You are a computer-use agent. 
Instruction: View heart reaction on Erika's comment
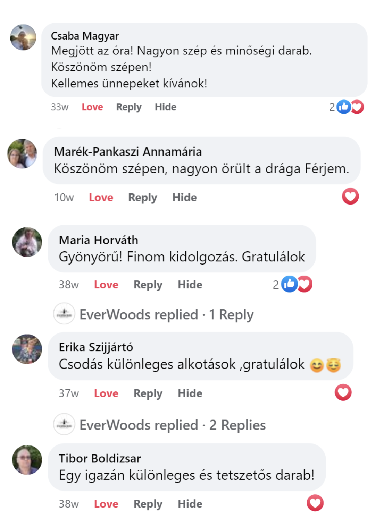tap(343, 392)
